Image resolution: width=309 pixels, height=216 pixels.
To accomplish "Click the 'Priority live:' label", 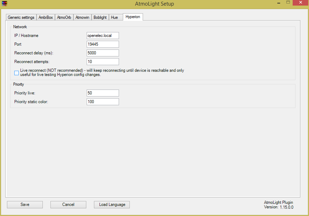I will click(25, 93).
